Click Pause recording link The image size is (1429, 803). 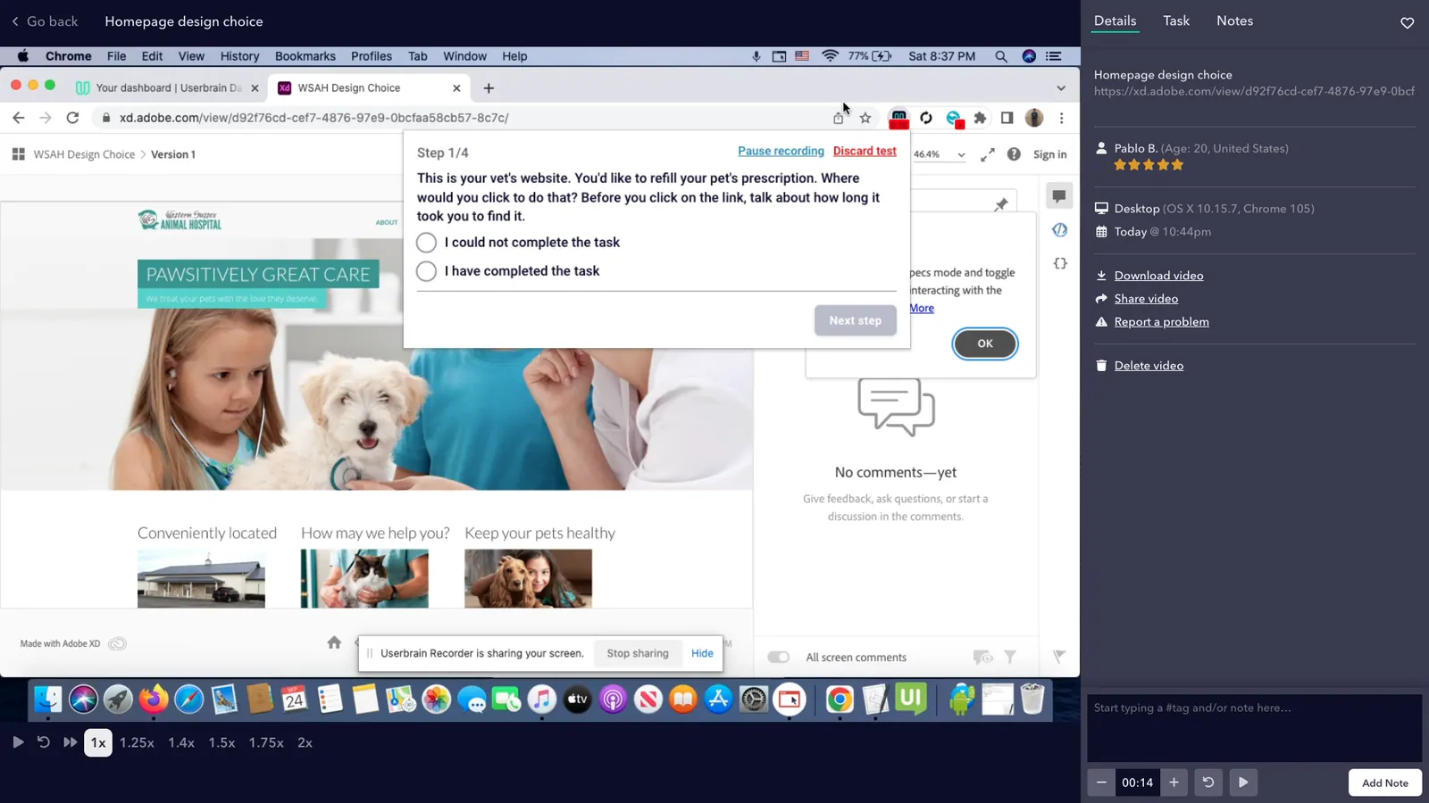[781, 151]
